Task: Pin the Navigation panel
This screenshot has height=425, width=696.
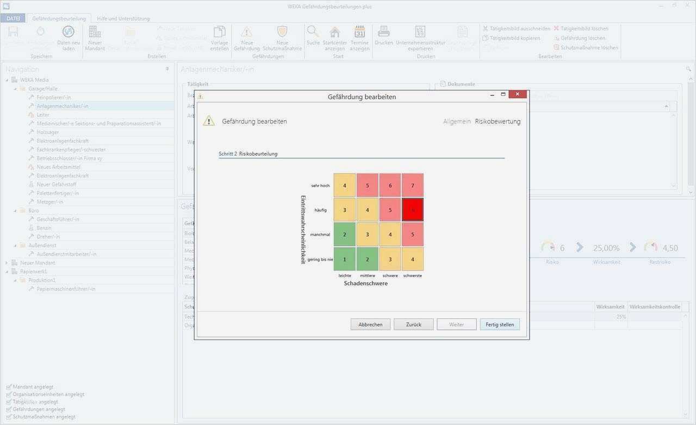Action: point(167,69)
